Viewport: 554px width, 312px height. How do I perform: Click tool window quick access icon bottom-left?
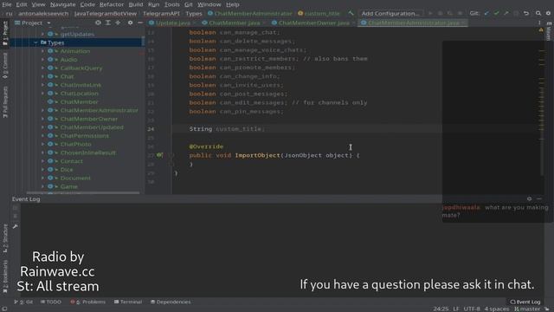click(4, 309)
